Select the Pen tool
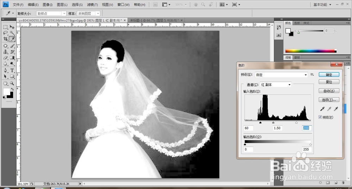The height and width of the screenshot is (189, 352). (x=5, y=70)
